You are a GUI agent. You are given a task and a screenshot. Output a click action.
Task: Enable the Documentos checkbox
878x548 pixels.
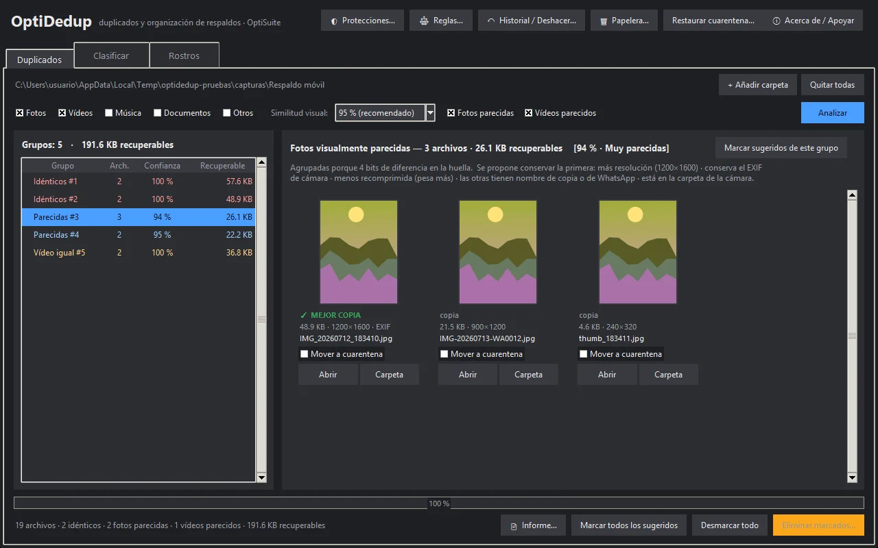click(x=182, y=113)
